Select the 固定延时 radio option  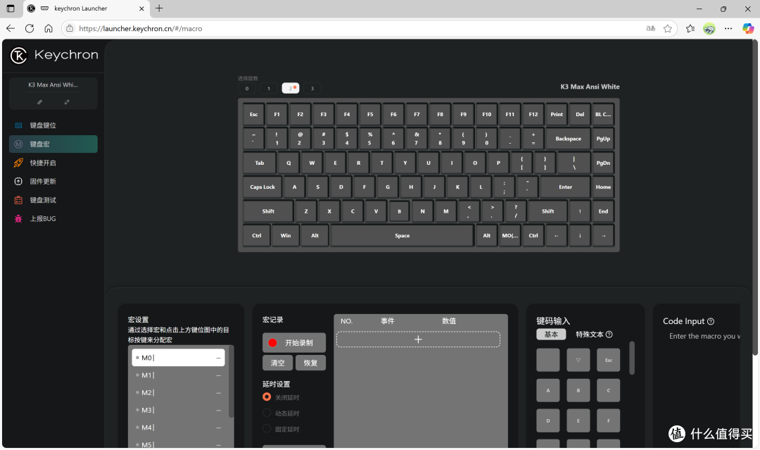(267, 428)
